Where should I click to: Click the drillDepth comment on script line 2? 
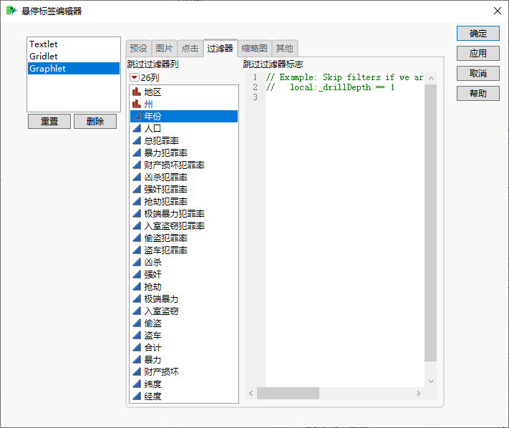point(331,87)
